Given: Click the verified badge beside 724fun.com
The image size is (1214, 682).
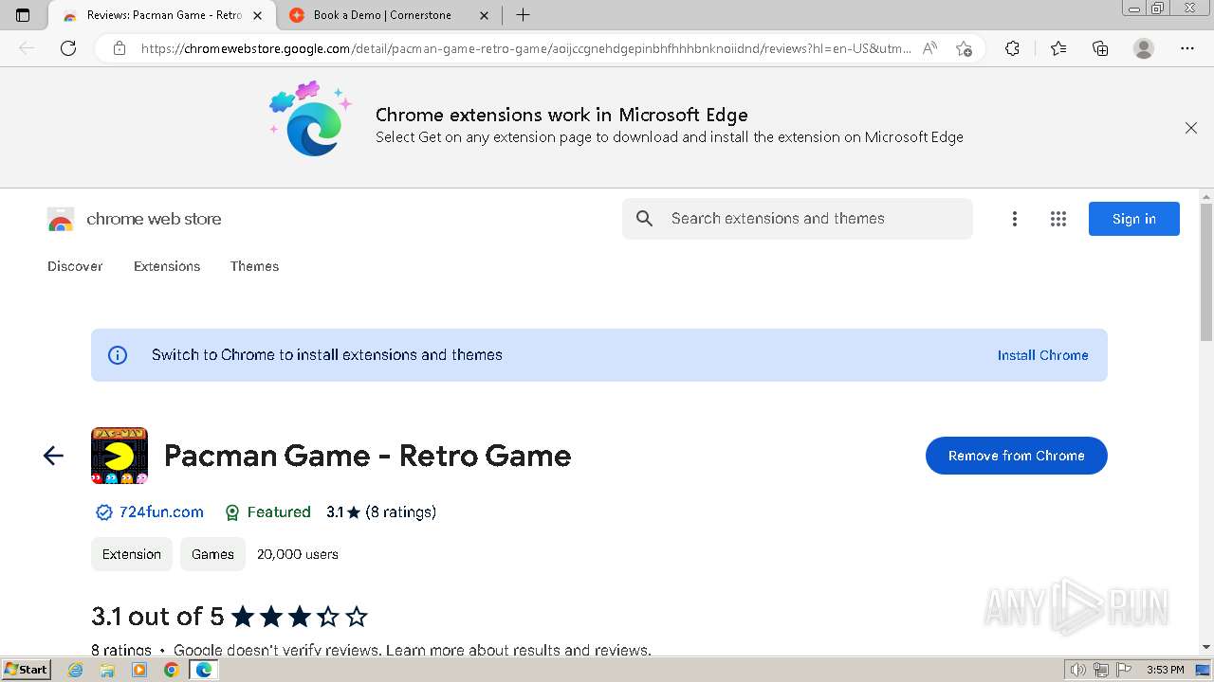Looking at the screenshot, I should (104, 512).
